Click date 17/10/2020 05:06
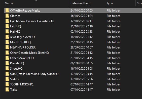Screen dimensions: 142x99 (x=82, y=79)
